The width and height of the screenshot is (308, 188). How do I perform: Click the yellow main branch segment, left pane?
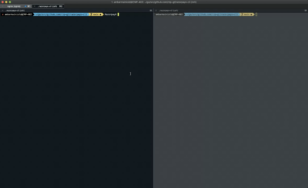(96, 14)
